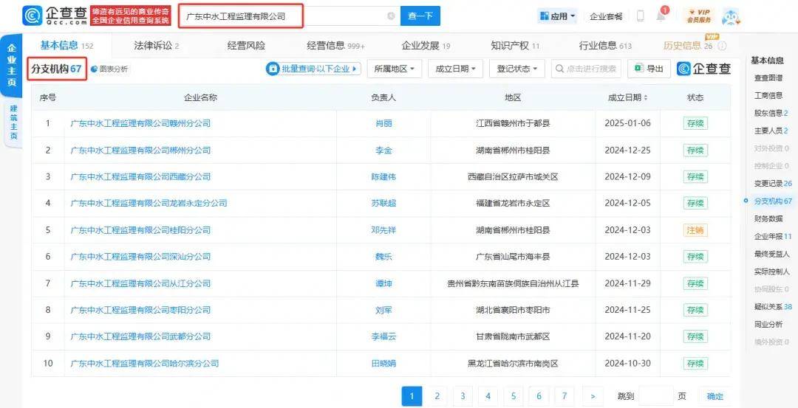
Task: Open person link 陈建伟
Action: point(383,177)
